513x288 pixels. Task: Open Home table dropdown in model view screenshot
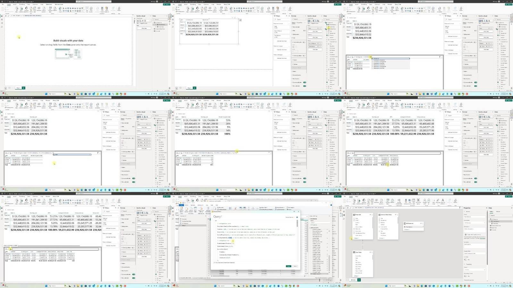[475, 223]
